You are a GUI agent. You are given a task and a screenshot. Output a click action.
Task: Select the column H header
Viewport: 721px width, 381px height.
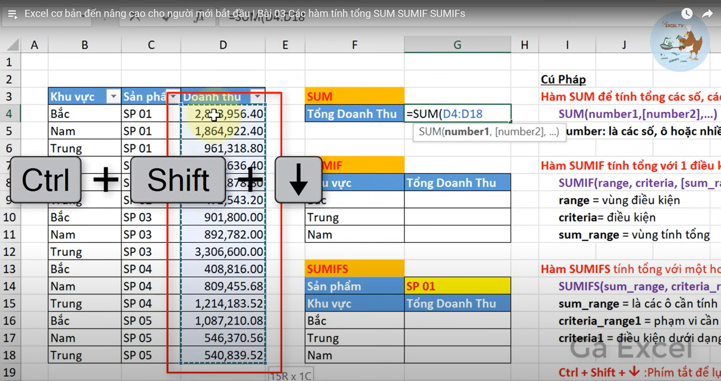point(524,45)
